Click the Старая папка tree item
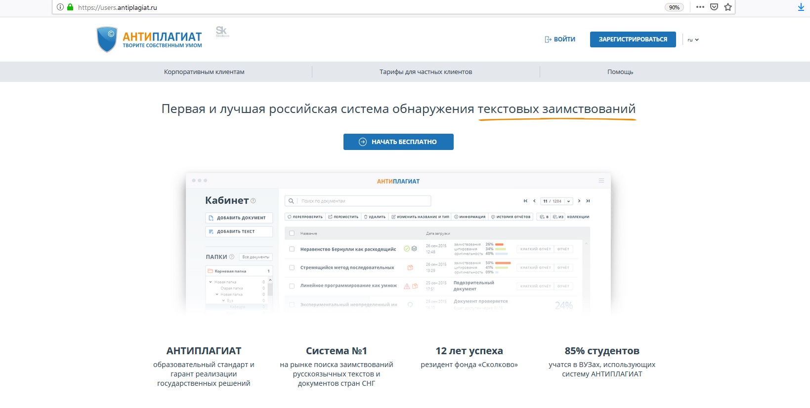The image size is (810, 408). (x=232, y=288)
